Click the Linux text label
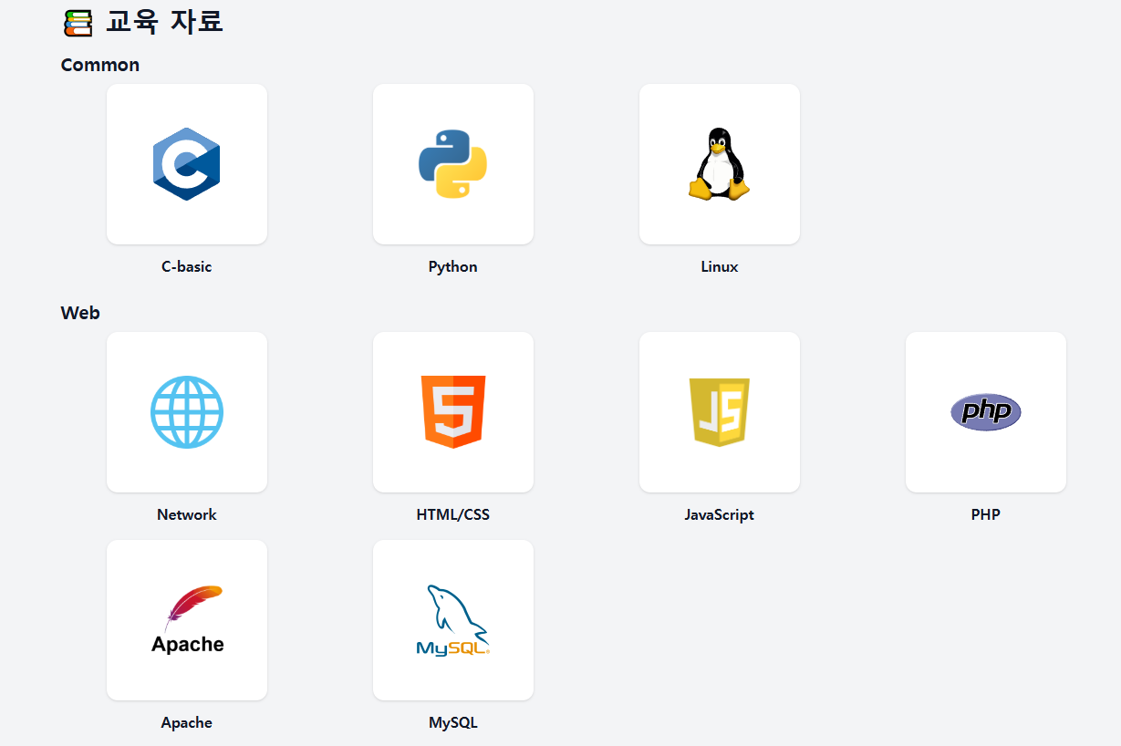 720,267
